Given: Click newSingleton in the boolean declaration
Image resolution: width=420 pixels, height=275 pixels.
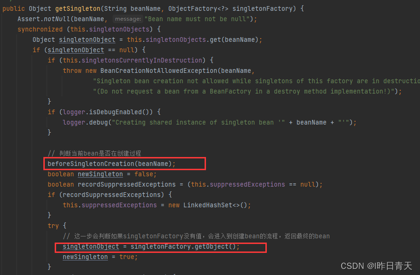Looking at the screenshot, I should pyautogui.click(x=100, y=174).
